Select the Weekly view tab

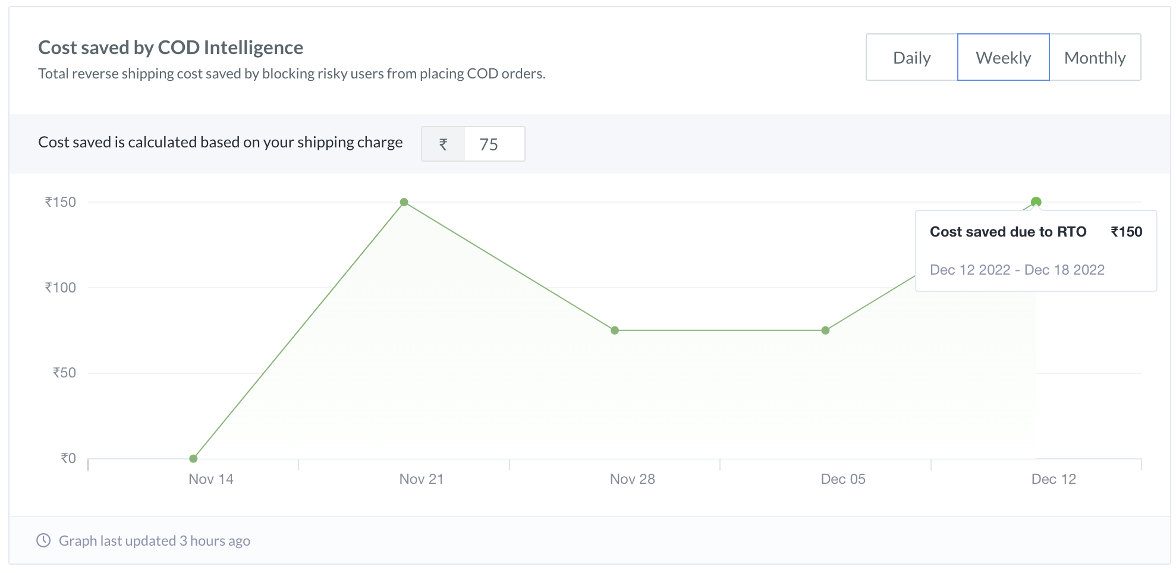click(1003, 57)
